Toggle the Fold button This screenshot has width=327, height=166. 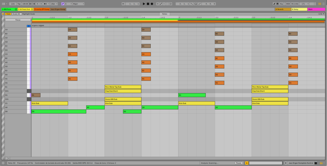pos(8,14)
